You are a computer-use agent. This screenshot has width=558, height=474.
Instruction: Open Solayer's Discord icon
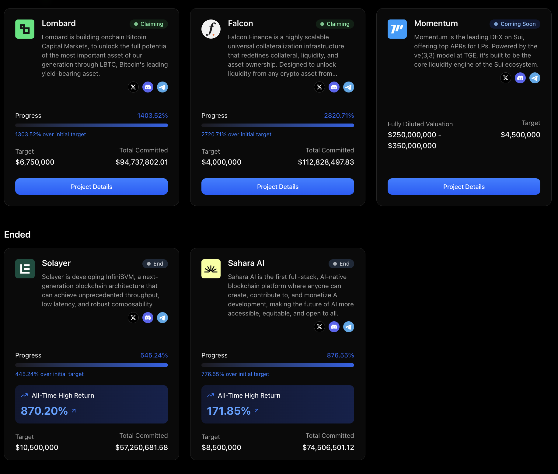(148, 318)
